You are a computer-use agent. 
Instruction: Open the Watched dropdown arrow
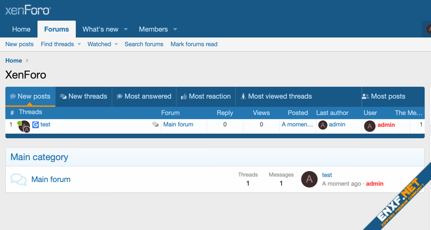tap(116, 44)
